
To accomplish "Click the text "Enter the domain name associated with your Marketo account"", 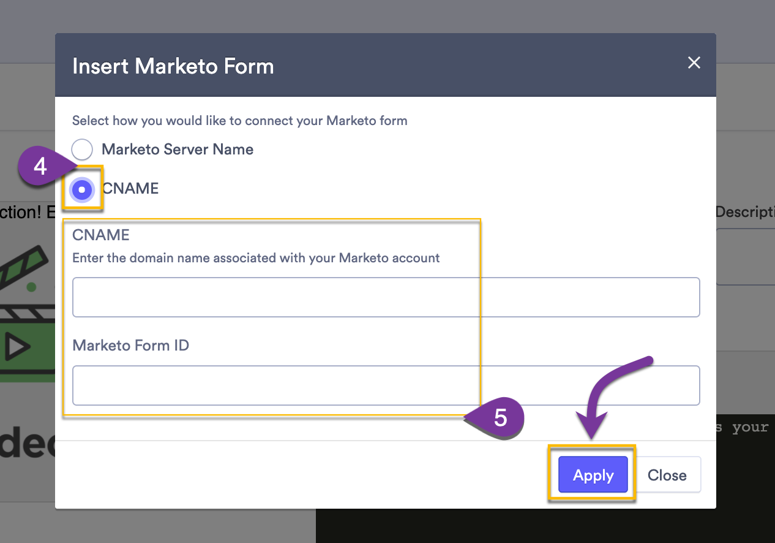I will pos(256,258).
